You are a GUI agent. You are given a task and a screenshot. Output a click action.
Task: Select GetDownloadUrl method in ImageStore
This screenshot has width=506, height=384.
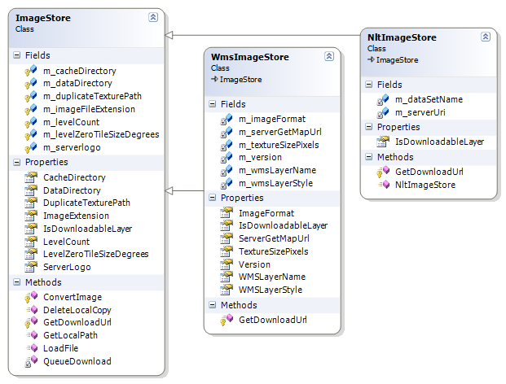pyautogui.click(x=77, y=322)
